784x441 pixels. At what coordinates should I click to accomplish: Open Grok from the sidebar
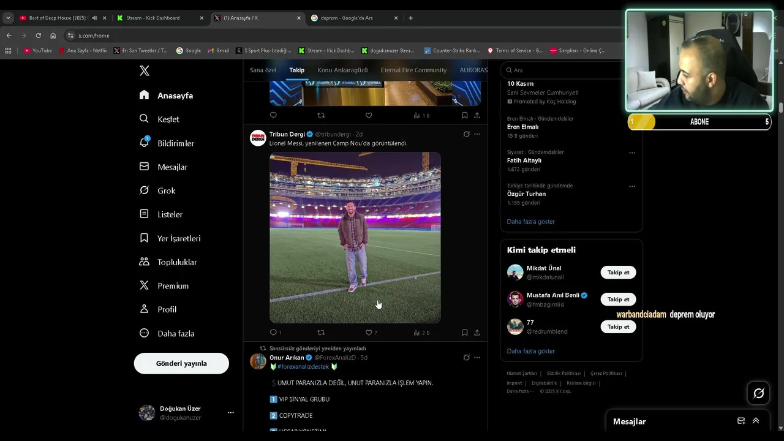tap(157, 191)
